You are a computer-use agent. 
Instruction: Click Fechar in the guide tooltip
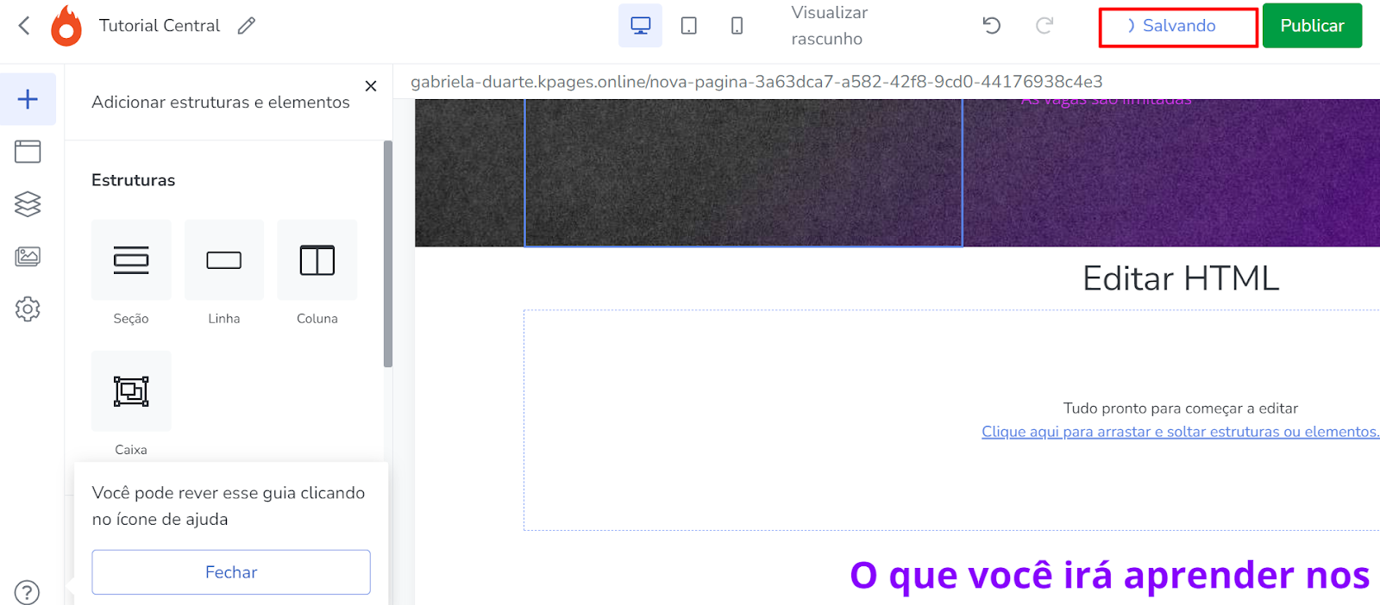tap(231, 572)
